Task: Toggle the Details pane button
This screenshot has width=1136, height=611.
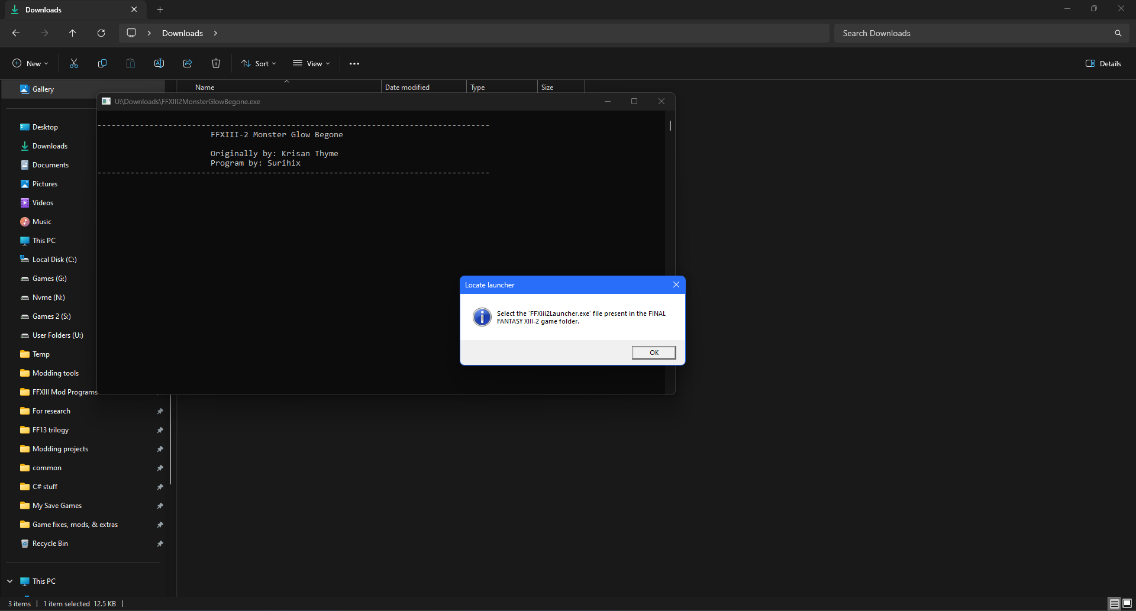Action: [x=1103, y=63]
